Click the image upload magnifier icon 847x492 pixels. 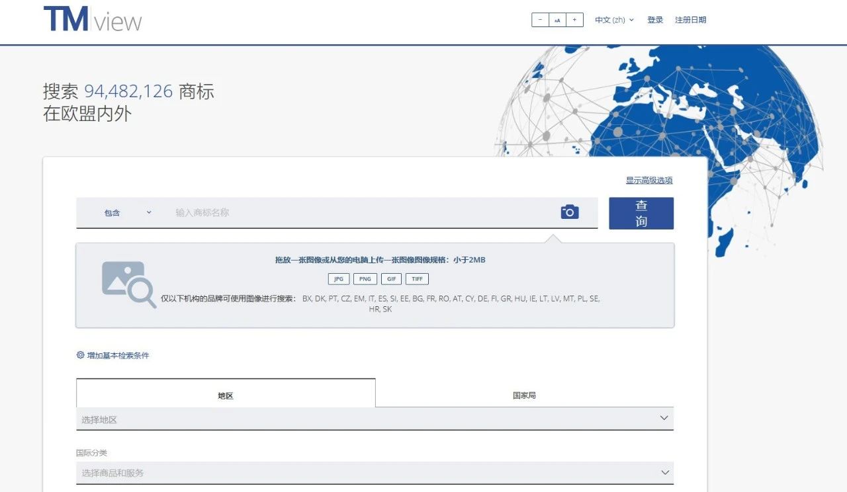(x=128, y=284)
